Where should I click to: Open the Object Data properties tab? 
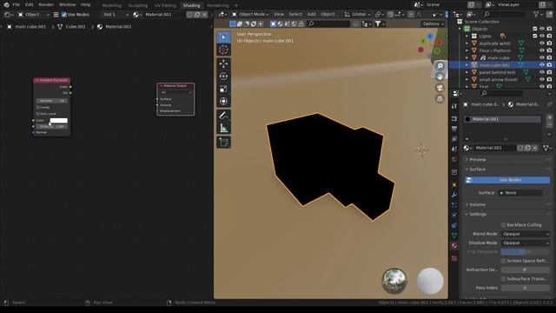click(454, 236)
